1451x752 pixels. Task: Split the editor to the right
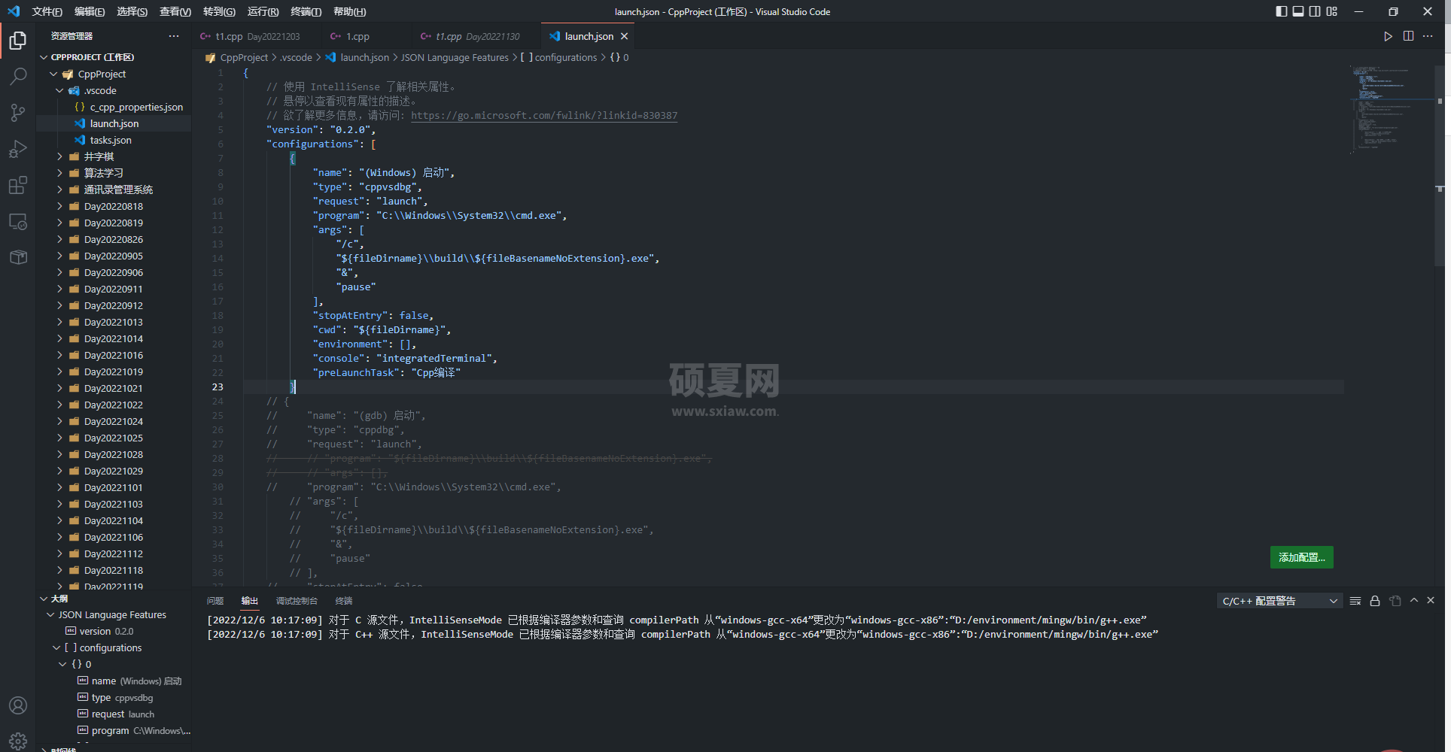pos(1408,36)
